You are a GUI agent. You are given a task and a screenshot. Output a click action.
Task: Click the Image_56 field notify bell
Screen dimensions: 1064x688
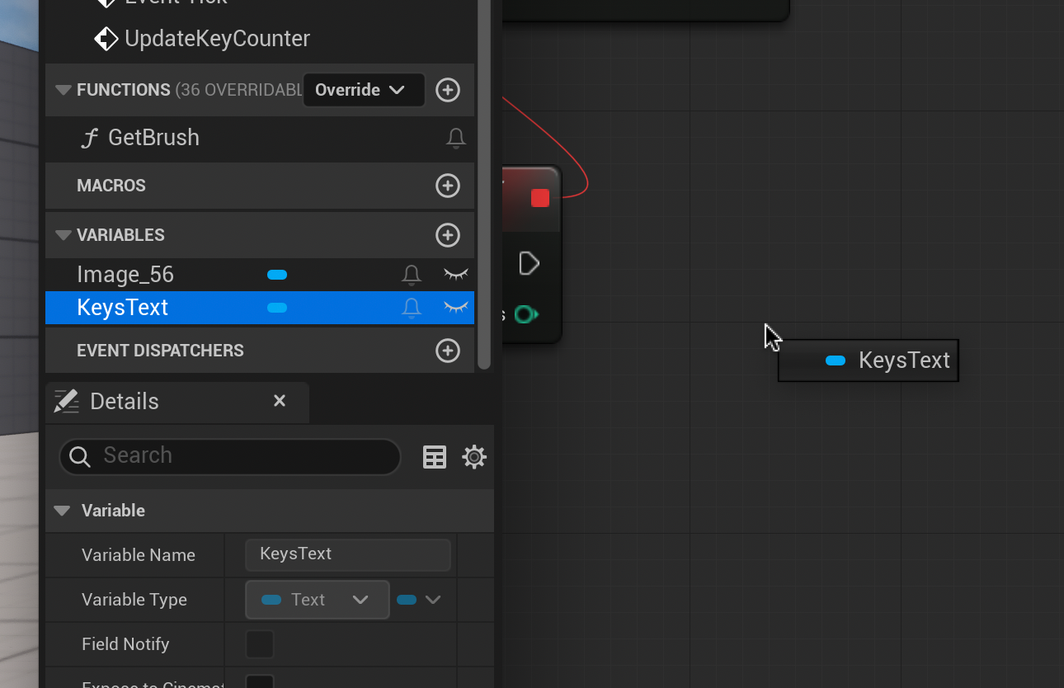click(x=411, y=275)
